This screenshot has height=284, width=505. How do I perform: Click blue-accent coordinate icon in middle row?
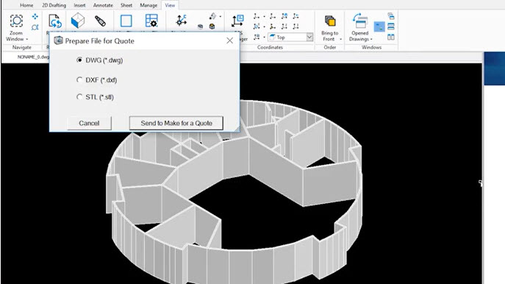point(257,26)
